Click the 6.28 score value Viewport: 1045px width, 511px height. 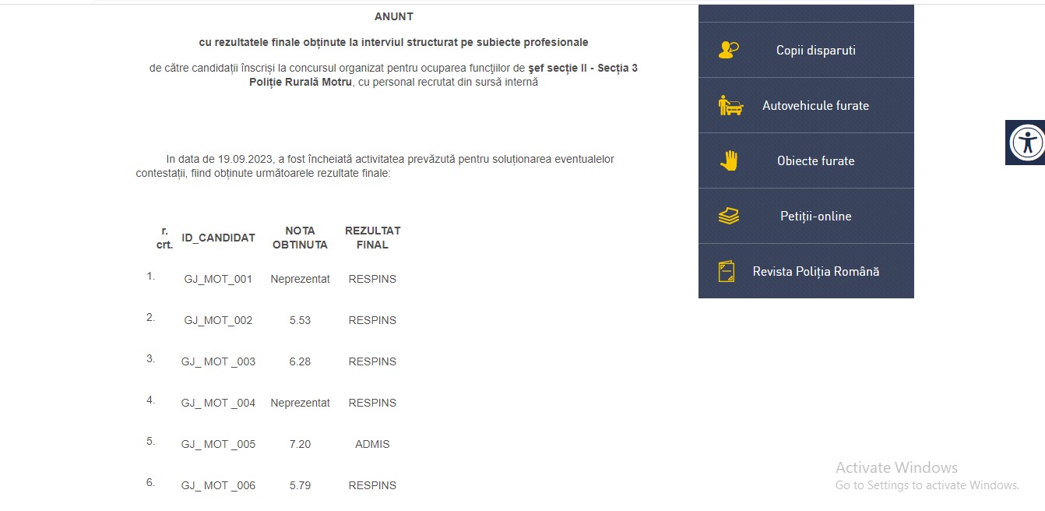pos(300,361)
